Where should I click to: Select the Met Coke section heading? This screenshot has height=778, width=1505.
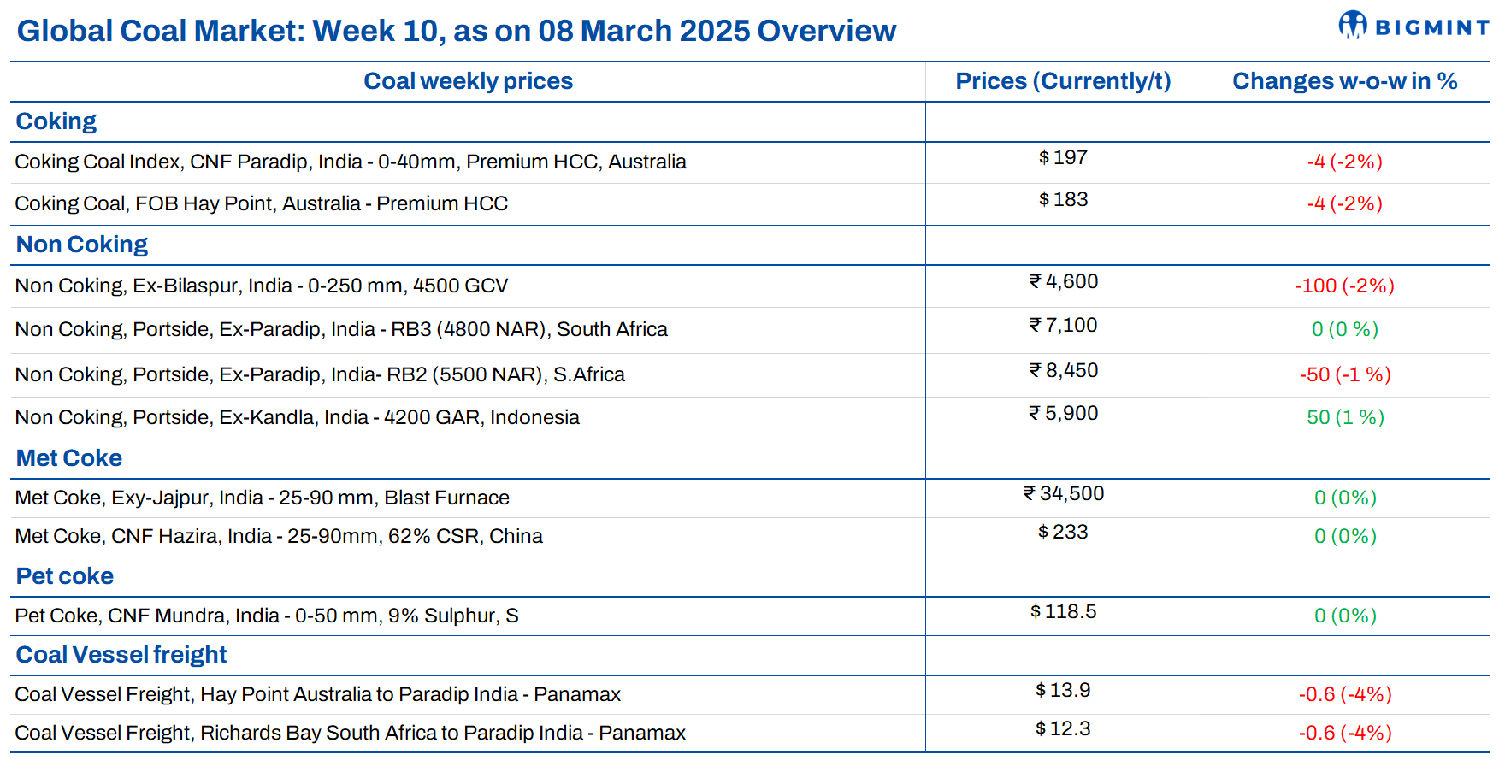point(69,458)
